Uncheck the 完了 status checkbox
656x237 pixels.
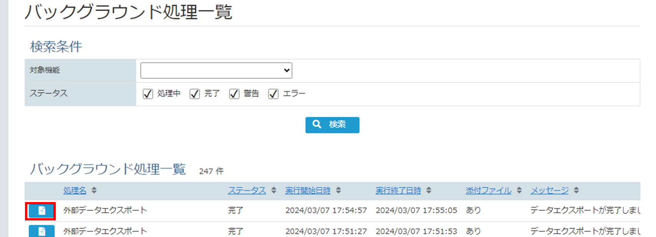[x=195, y=94]
